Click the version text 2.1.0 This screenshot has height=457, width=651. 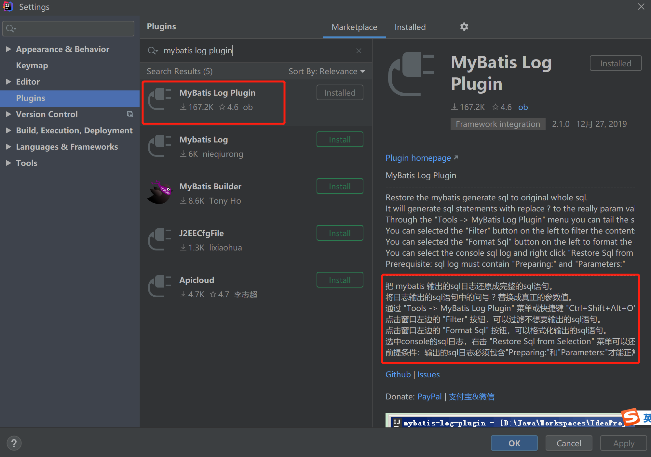561,124
